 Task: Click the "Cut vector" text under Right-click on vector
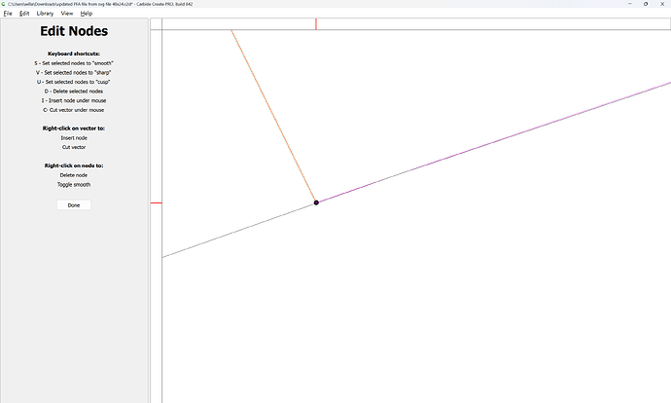[74, 147]
